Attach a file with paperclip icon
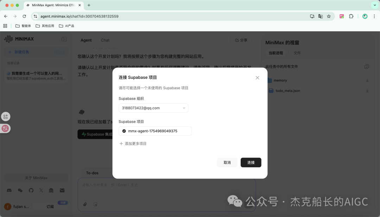Screen dimensions: 380x217 click(x=85, y=204)
